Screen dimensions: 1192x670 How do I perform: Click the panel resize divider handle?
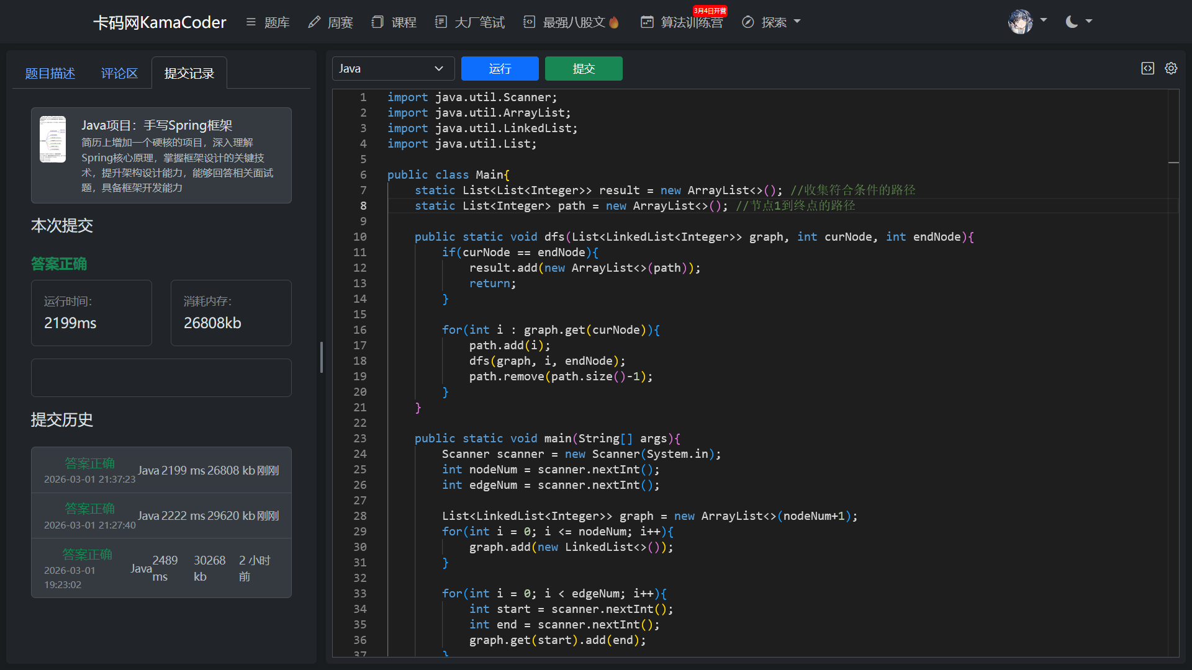pyautogui.click(x=321, y=357)
